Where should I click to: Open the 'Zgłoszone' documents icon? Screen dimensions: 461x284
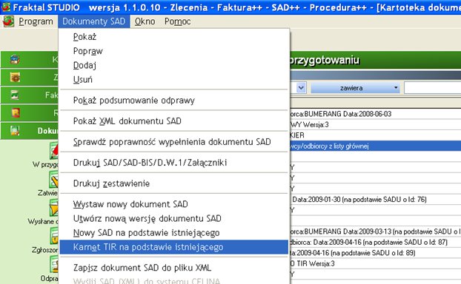(54, 236)
